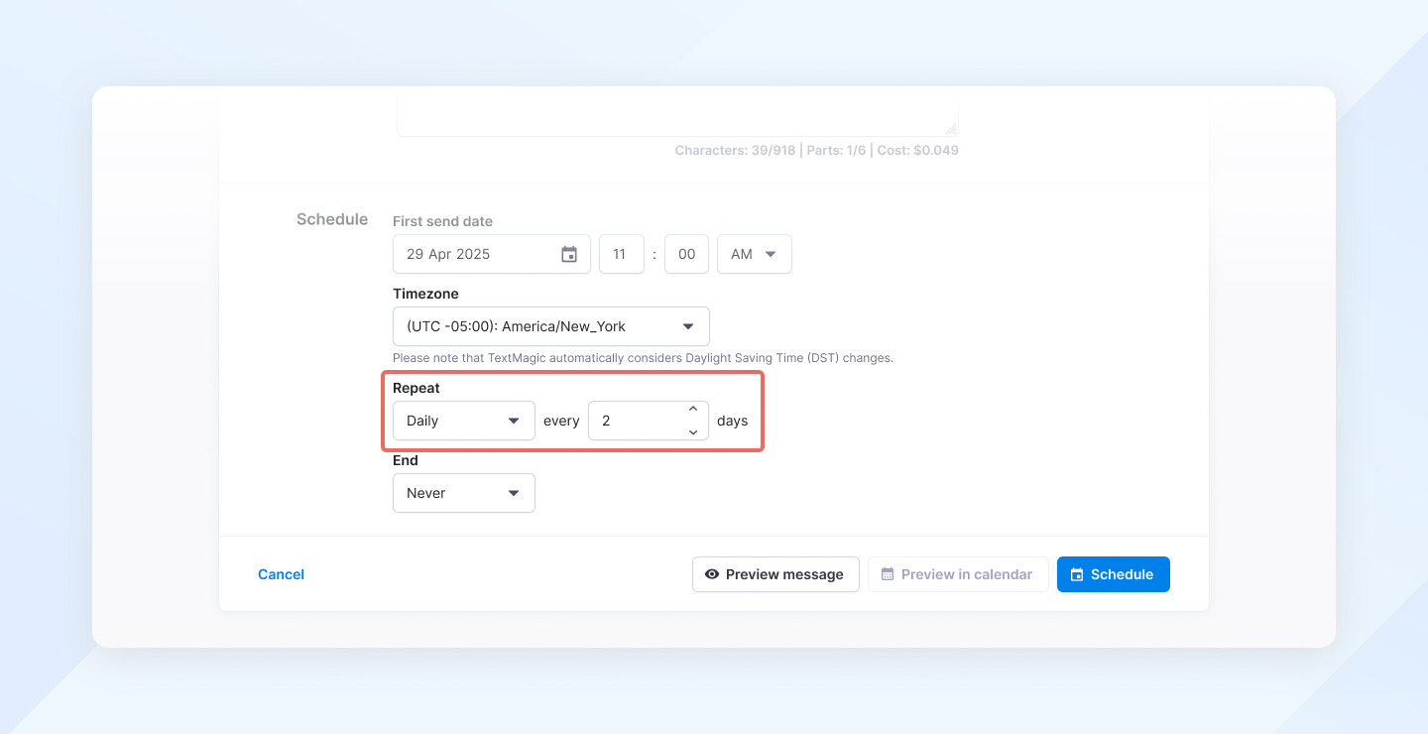
Task: Expand the Timezone America/New_York dropdown
Action: click(x=550, y=326)
